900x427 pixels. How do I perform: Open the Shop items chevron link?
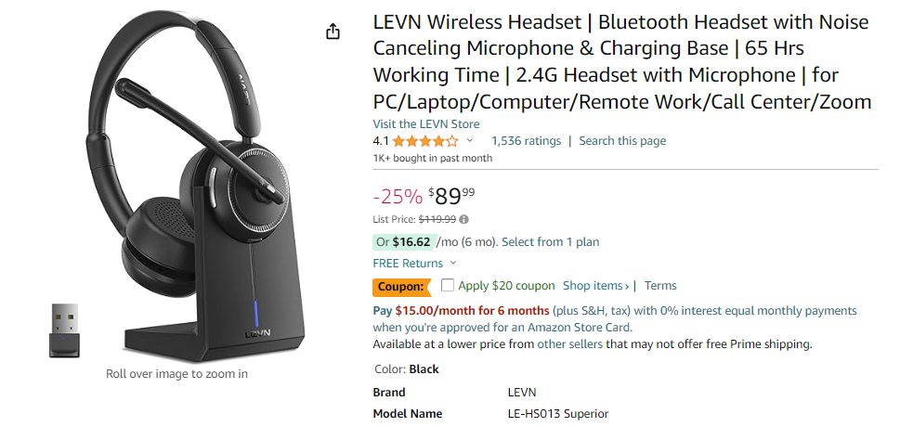click(x=598, y=286)
